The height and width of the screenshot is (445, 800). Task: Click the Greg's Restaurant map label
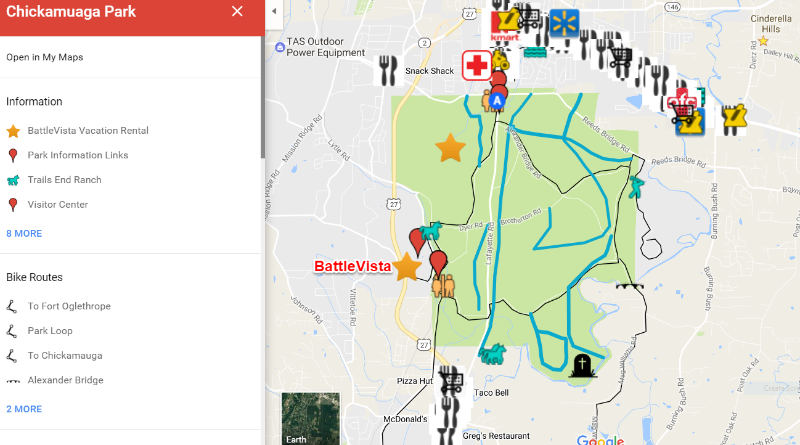[x=496, y=436]
